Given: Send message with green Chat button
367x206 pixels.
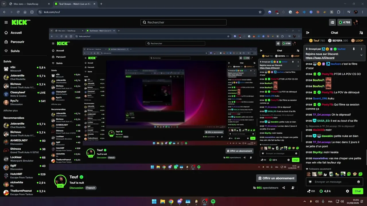Looking at the screenshot, I should point(358,191).
